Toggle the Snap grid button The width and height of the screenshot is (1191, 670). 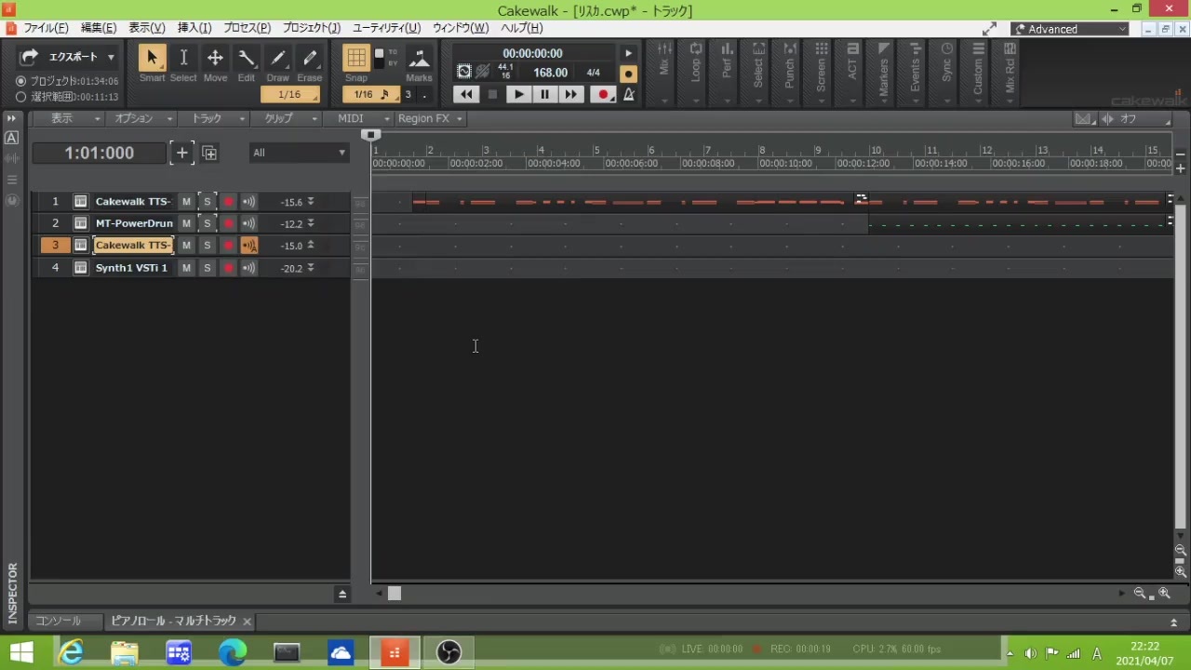(356, 58)
